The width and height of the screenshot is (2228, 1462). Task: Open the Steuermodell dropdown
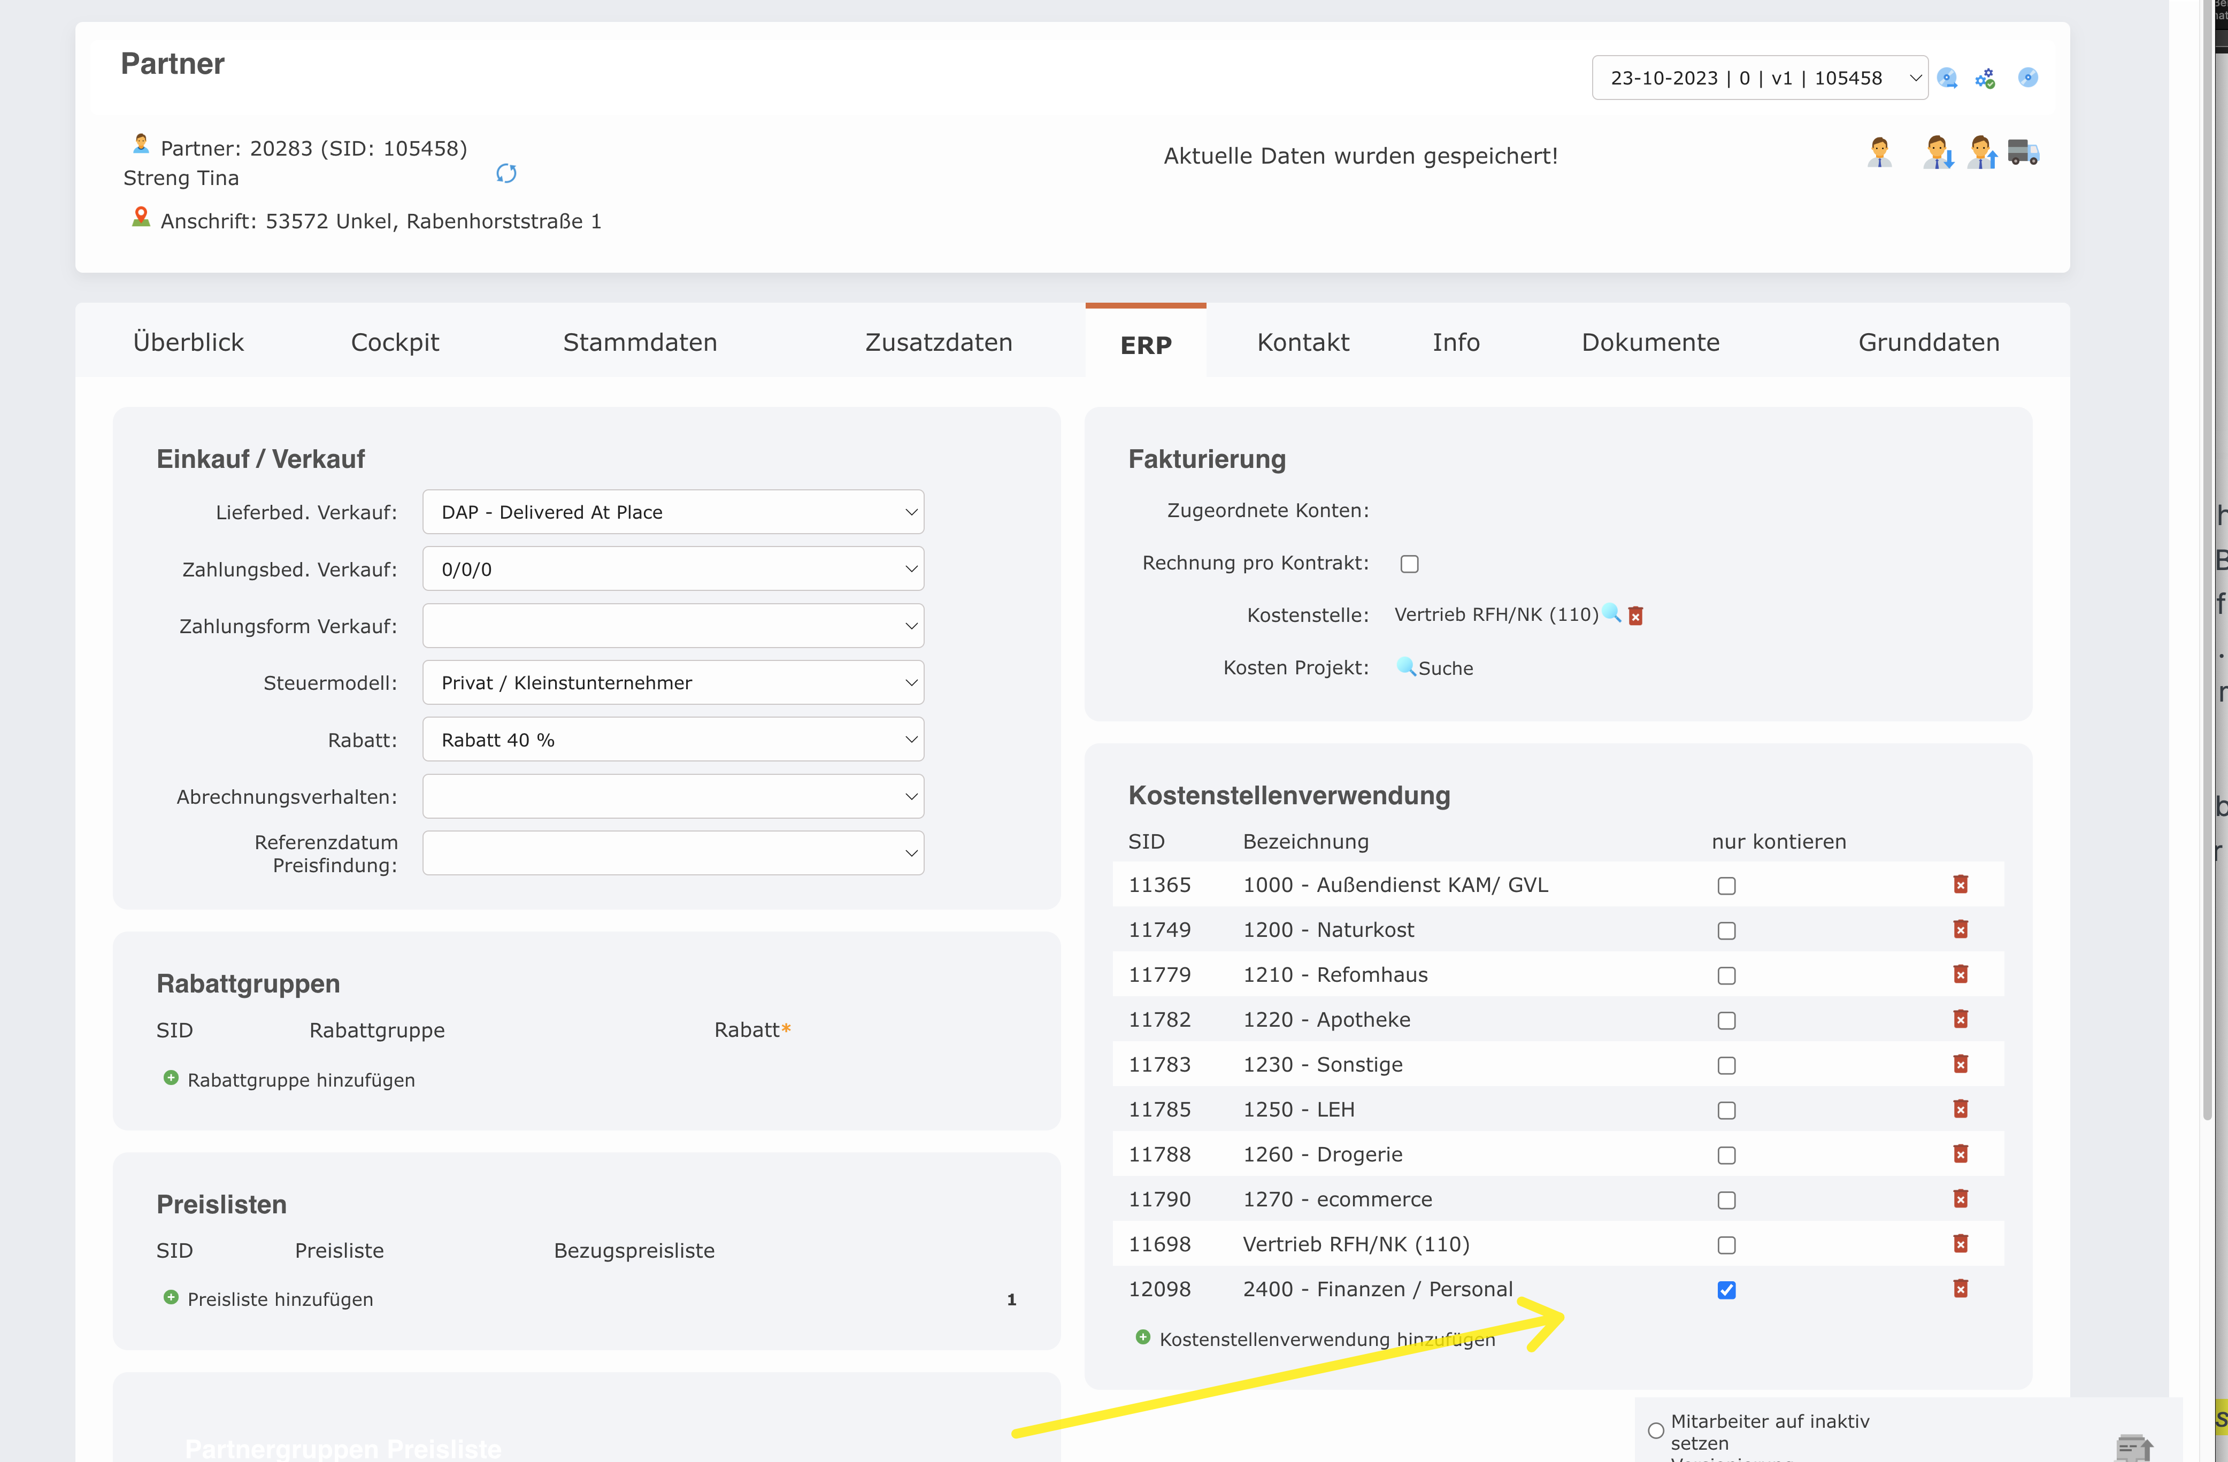coord(672,682)
